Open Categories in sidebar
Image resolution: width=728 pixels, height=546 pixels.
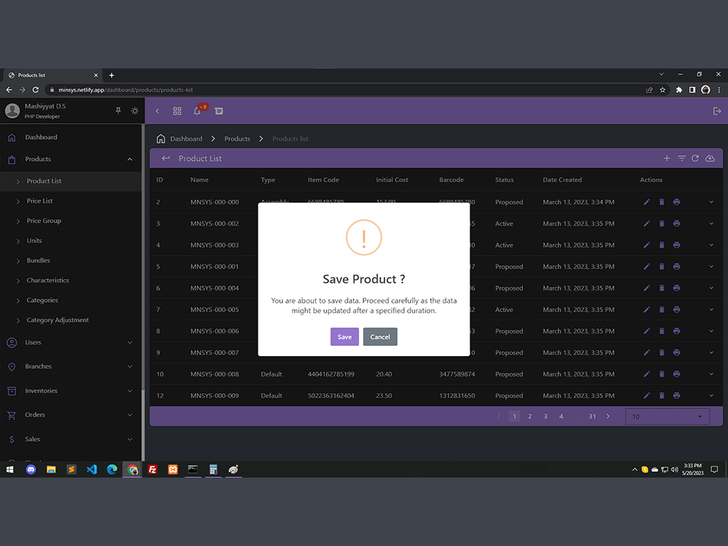point(71,300)
